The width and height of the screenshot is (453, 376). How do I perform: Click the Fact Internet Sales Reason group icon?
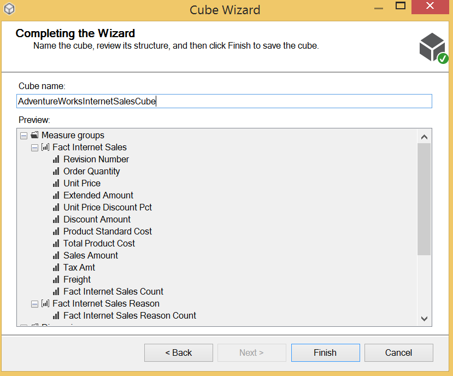click(x=45, y=304)
